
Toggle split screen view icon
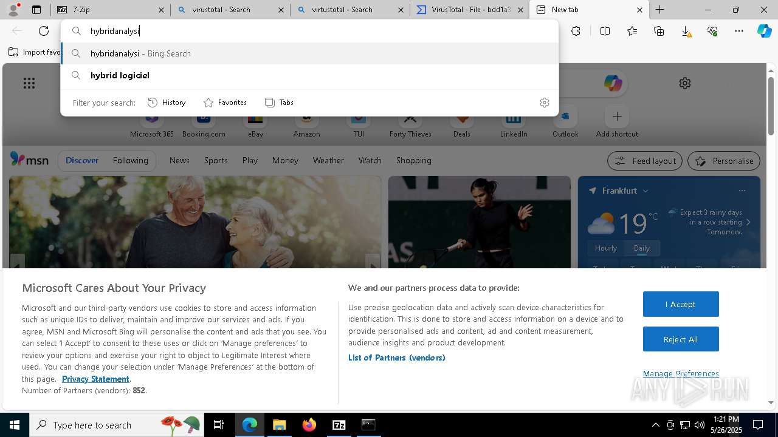(x=605, y=31)
